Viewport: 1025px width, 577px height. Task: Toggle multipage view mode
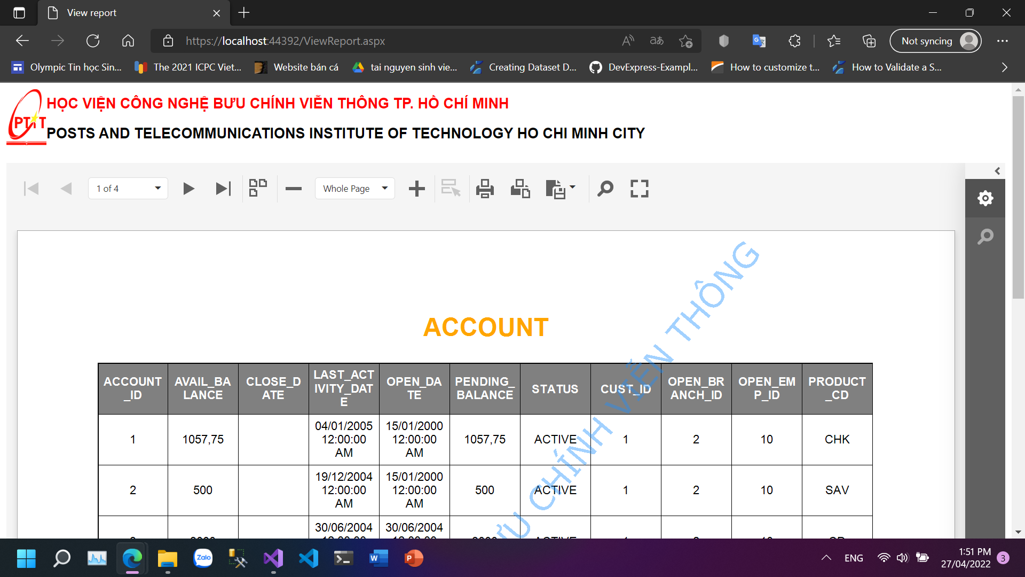(x=258, y=189)
